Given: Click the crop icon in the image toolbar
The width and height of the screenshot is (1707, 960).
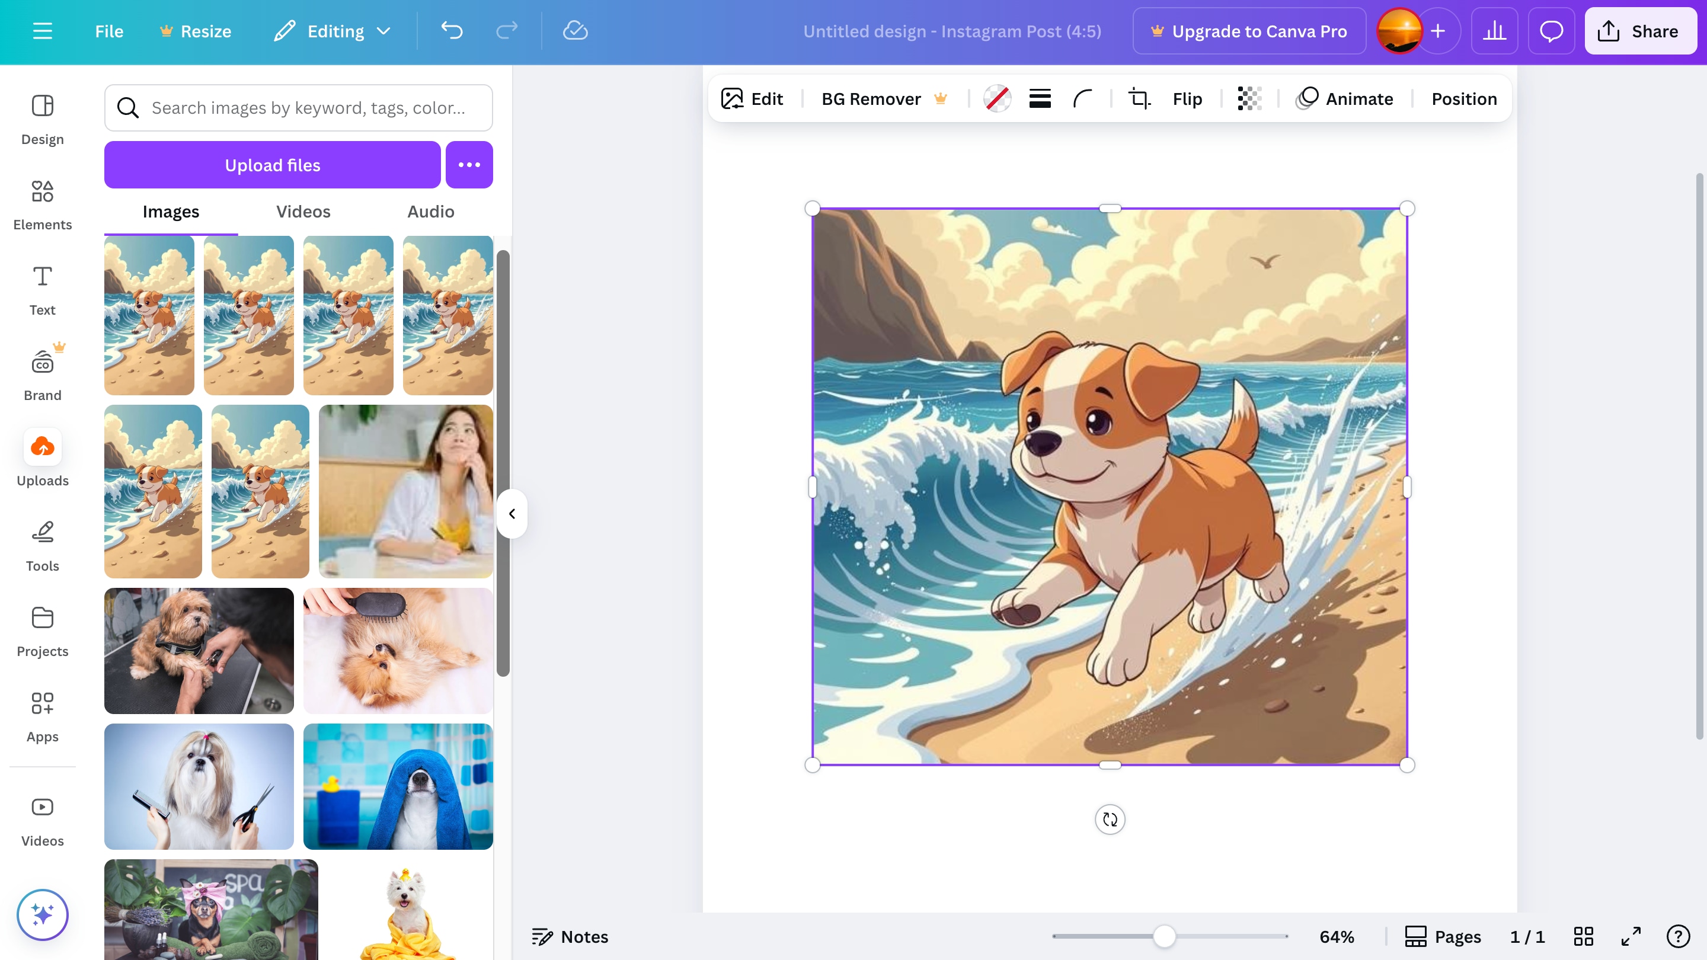Looking at the screenshot, I should [x=1139, y=99].
